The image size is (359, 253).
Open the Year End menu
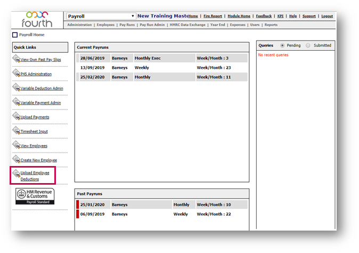217,25
